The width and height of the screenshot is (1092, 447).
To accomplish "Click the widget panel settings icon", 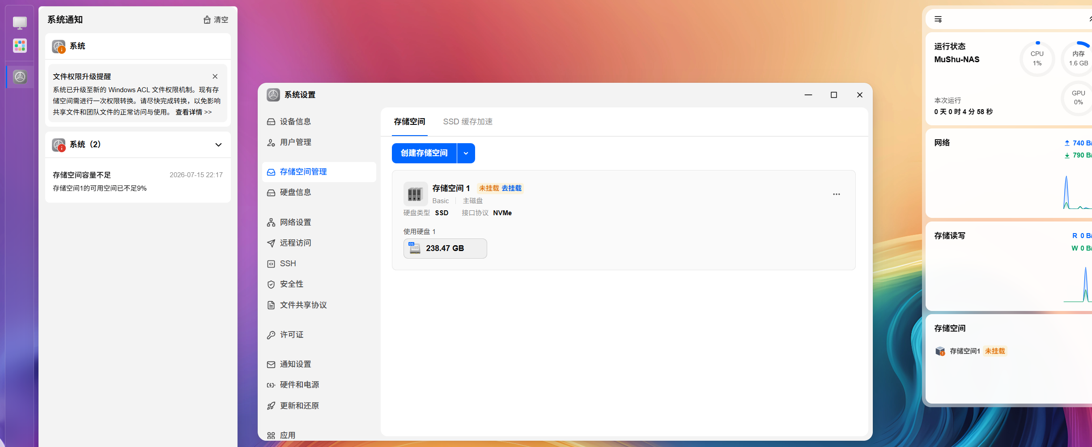I will 938,19.
